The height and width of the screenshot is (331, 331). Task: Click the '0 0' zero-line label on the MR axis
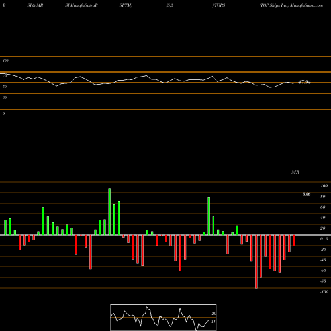pyautogui.click(x=324, y=239)
